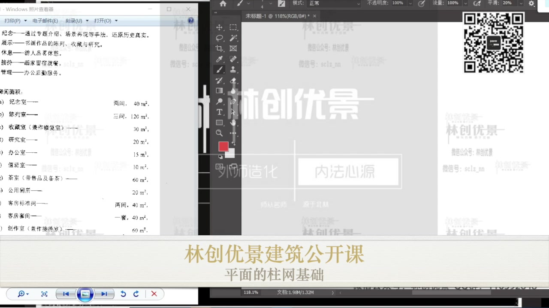The image size is (549, 308).
Task: Open the blend mode dropdown showing 正常
Action: tap(335, 3)
